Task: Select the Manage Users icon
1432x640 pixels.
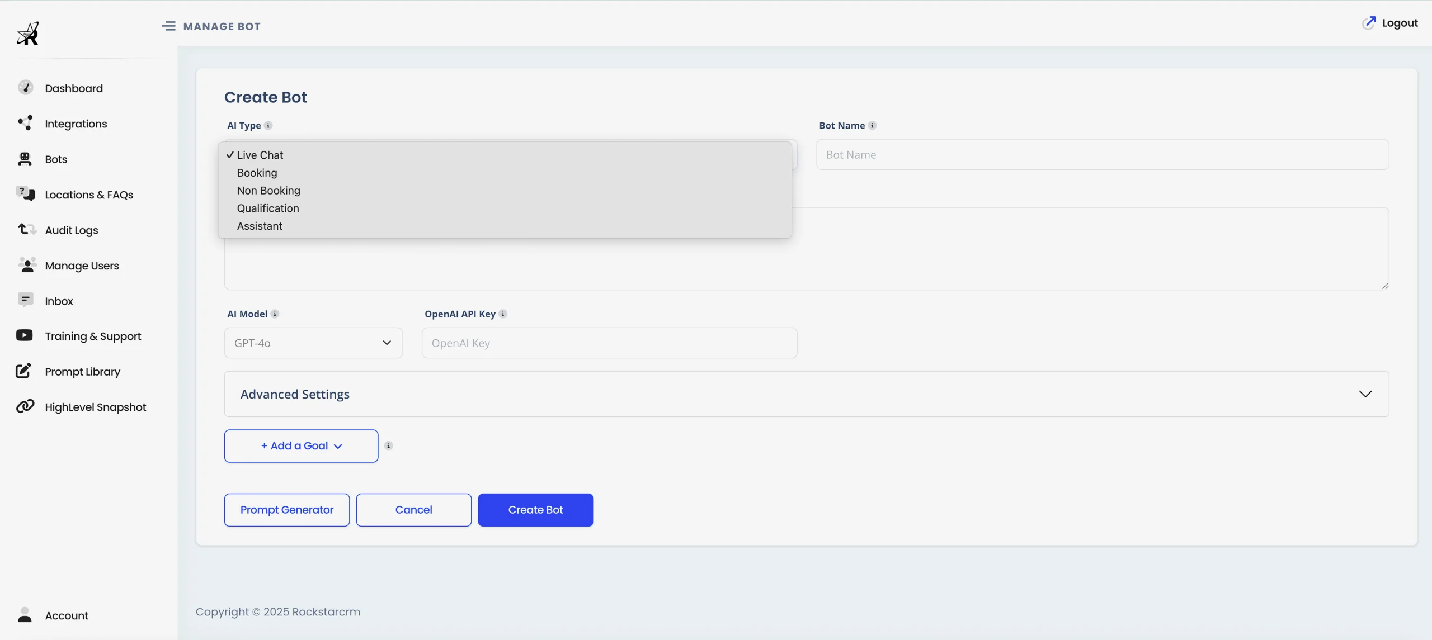Action: tap(26, 265)
